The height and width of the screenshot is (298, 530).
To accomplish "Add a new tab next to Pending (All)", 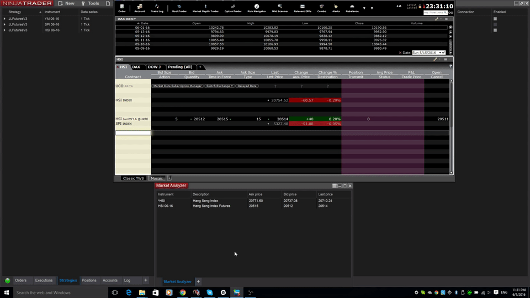I will [x=200, y=67].
